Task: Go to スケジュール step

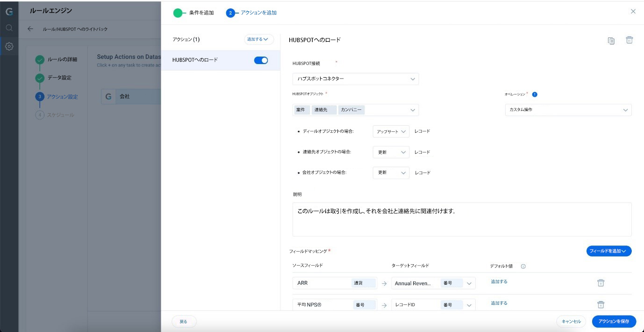Action: [x=60, y=115]
